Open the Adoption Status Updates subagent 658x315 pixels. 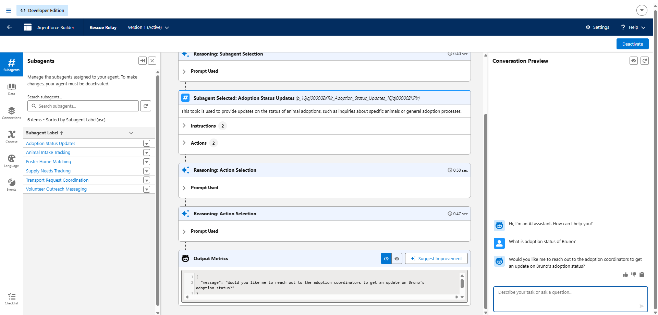tap(50, 143)
